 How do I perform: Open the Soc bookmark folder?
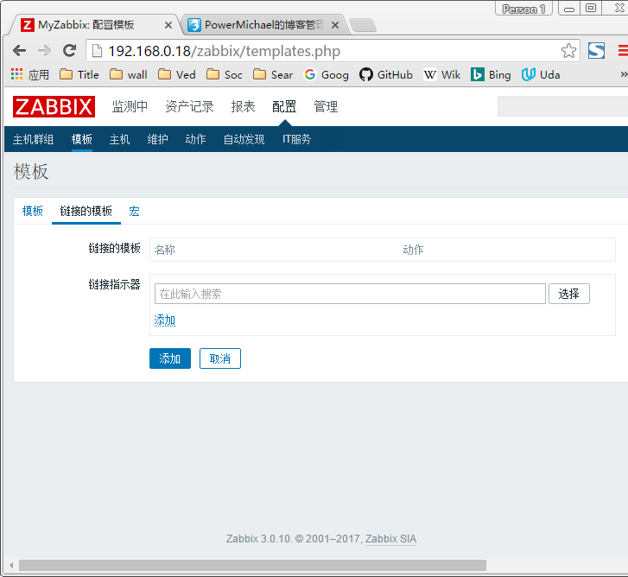pyautogui.click(x=225, y=74)
